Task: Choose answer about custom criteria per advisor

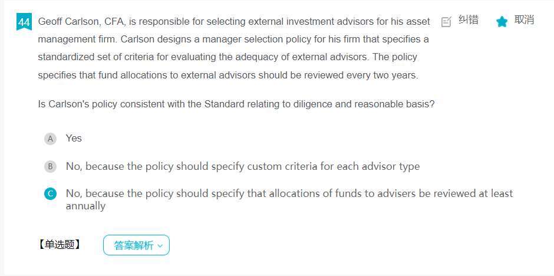Action: [243, 166]
